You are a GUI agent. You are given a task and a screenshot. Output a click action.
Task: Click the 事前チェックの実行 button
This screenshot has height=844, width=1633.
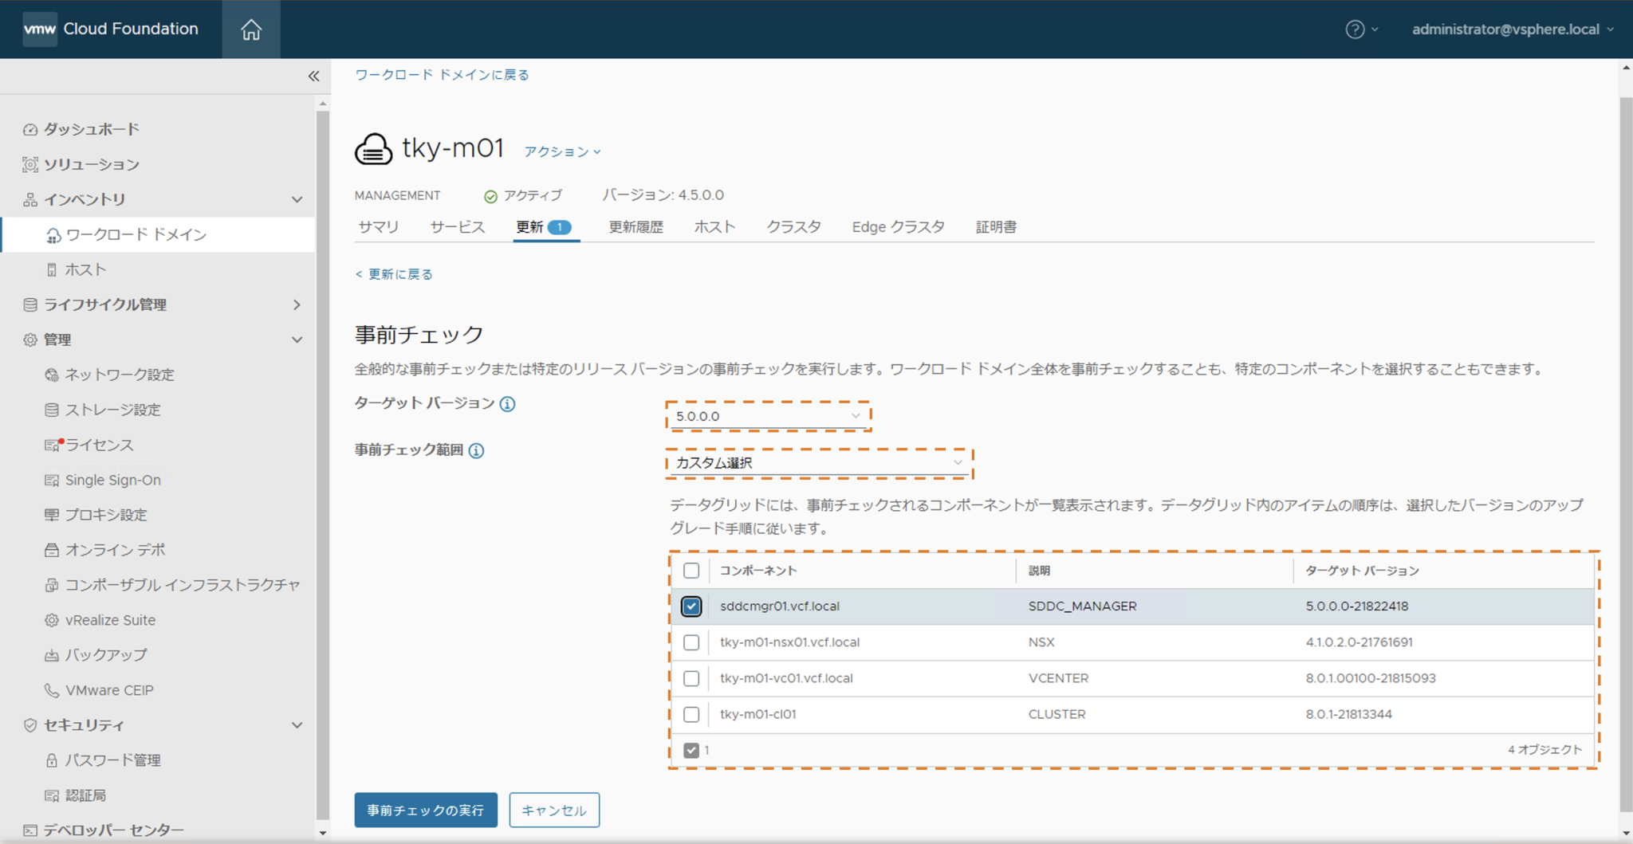click(426, 810)
